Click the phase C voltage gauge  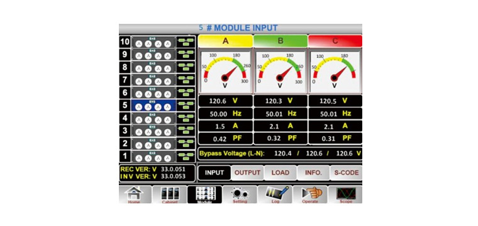click(x=335, y=72)
